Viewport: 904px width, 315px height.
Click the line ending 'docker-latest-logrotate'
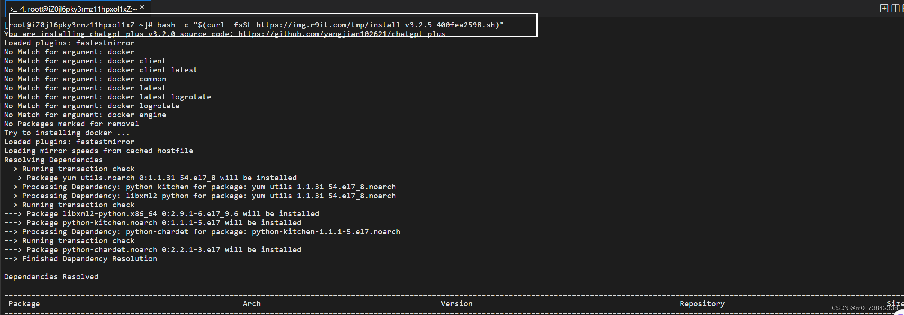(x=107, y=97)
